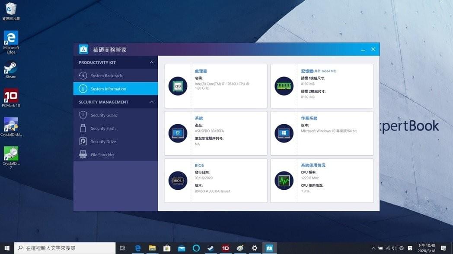Open Cortana circle icon in taskbar
453x254 pixels.
(196, 248)
